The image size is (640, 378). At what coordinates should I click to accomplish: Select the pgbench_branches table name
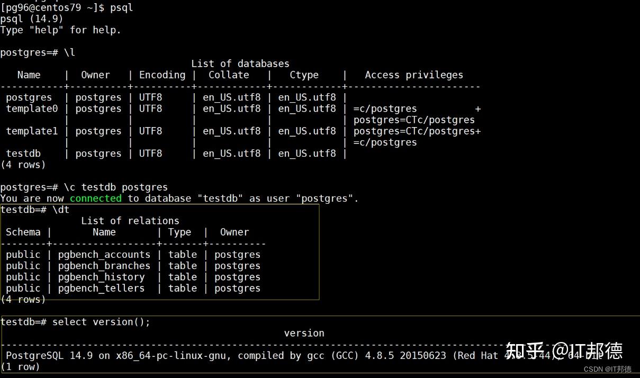pos(104,266)
